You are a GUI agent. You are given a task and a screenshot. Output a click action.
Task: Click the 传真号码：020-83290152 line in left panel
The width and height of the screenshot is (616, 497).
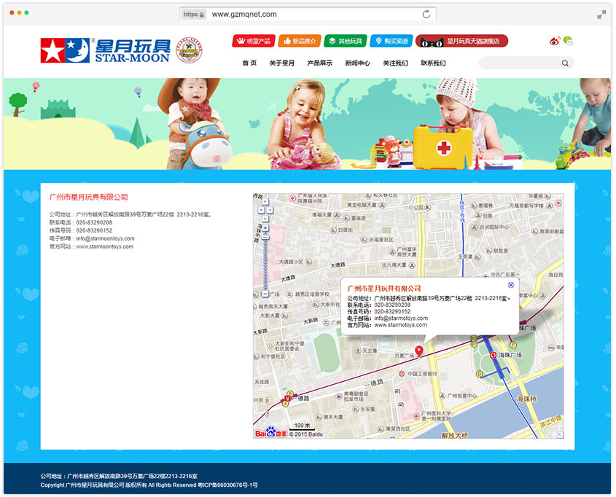click(x=80, y=230)
